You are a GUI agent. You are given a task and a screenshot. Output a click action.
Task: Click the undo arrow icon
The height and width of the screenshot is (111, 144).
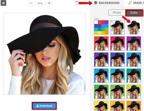point(77,3)
